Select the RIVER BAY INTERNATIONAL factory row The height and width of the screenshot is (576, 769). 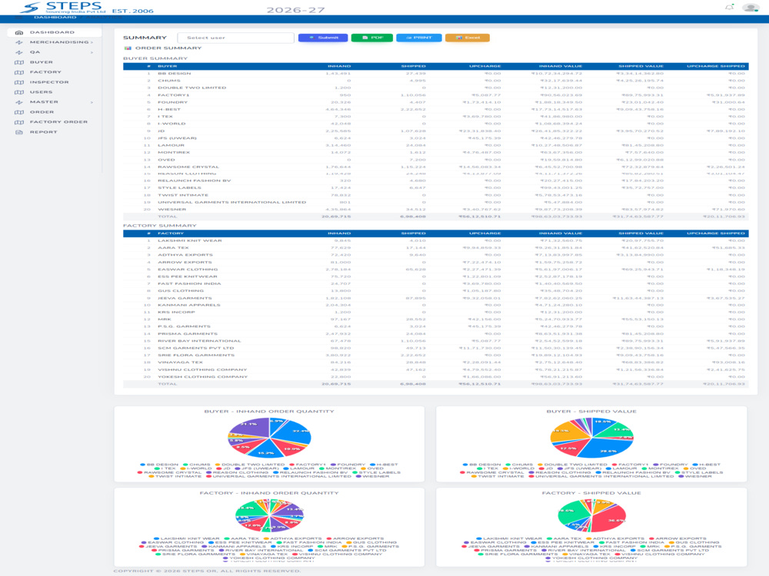pos(435,341)
